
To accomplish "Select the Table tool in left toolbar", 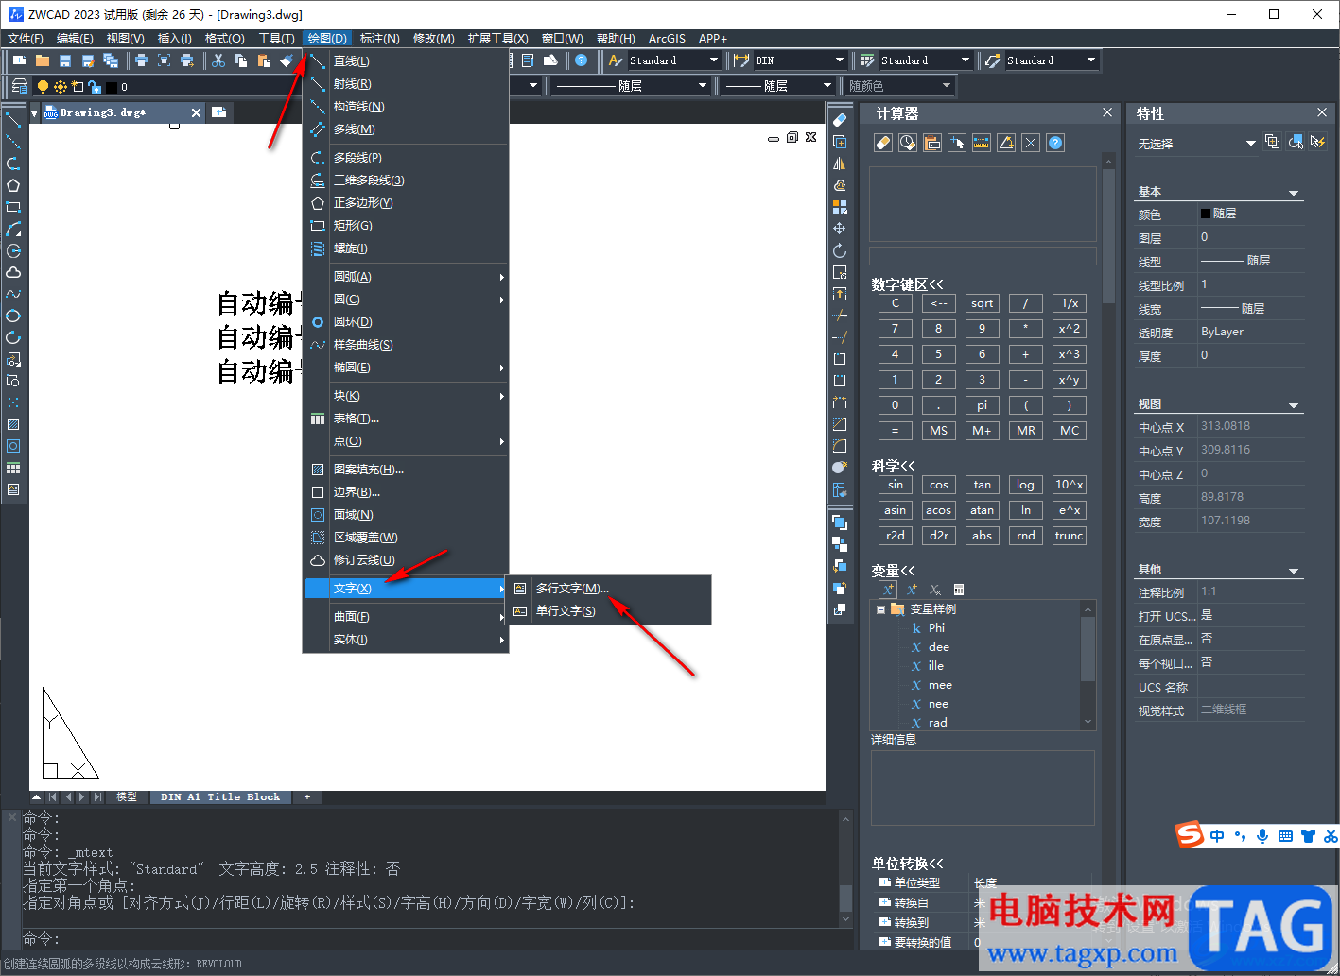I will [x=13, y=468].
